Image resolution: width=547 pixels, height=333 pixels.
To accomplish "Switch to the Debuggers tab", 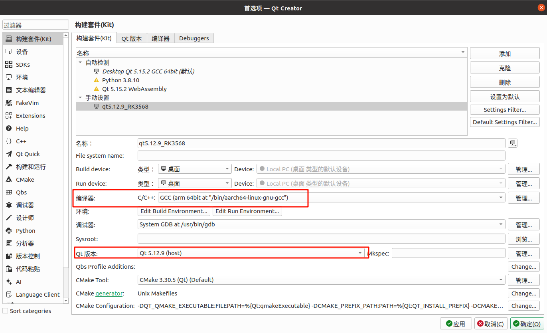I will point(194,38).
